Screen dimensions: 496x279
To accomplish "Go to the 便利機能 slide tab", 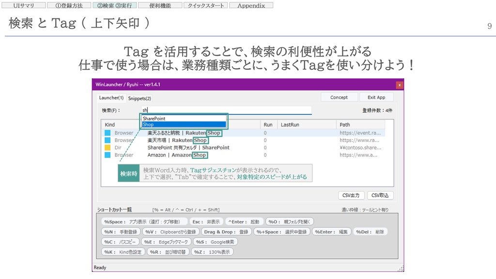I will point(160,5).
